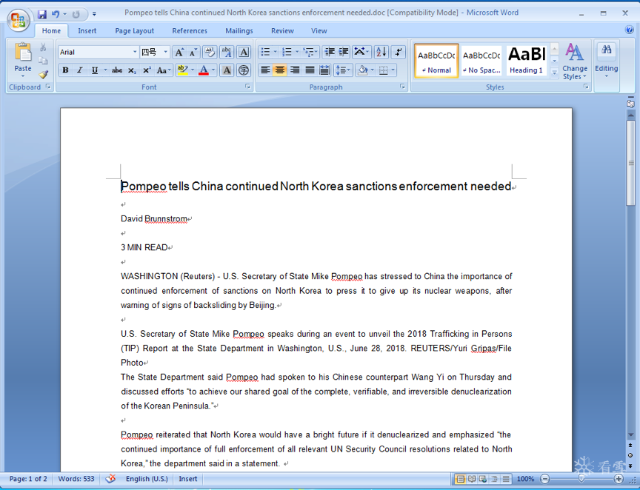Screen dimensions: 640x490
Task: Open the Arial font name dropdown
Action: tap(135, 52)
